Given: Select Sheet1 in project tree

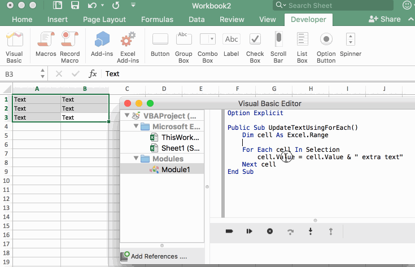Looking at the screenshot, I should point(175,148).
